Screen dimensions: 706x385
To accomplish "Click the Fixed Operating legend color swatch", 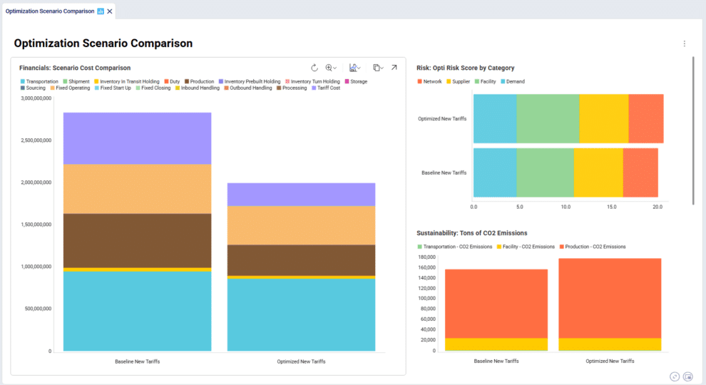I will pos(52,88).
